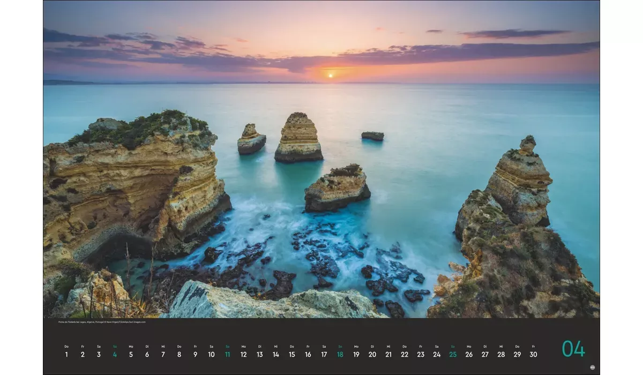Click day 26 in the calendar
Screen dimensions: 643x375
click(469, 354)
